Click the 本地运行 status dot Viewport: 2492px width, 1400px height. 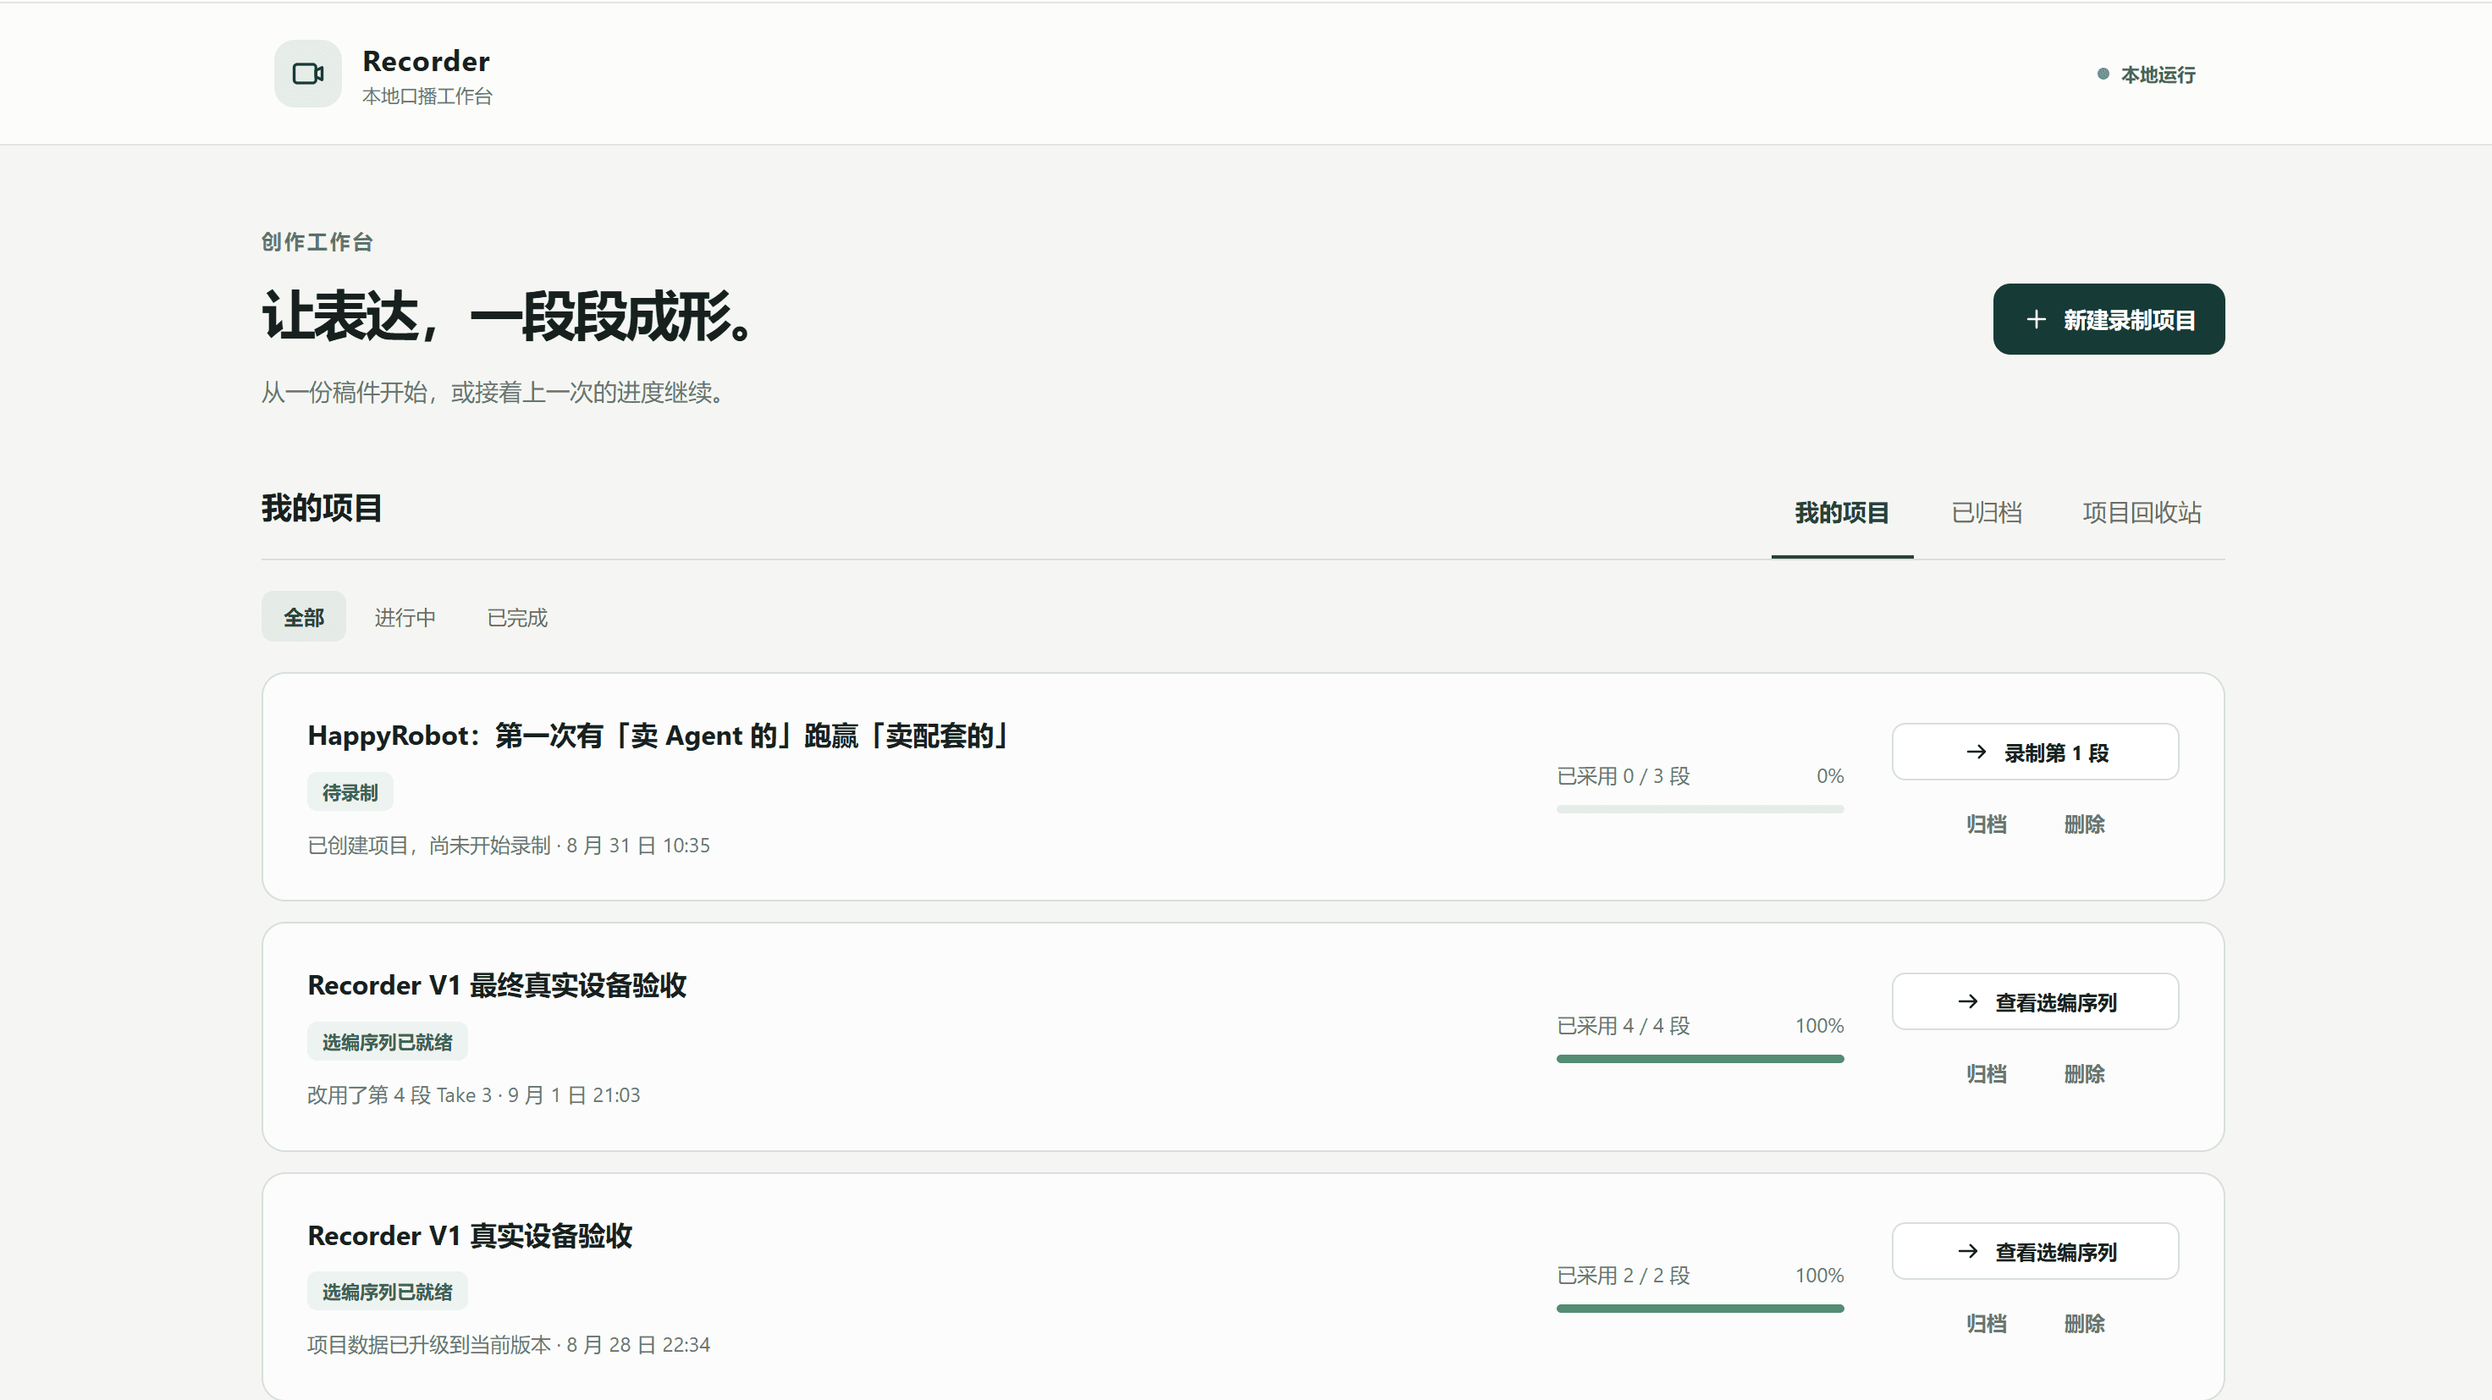(2102, 74)
